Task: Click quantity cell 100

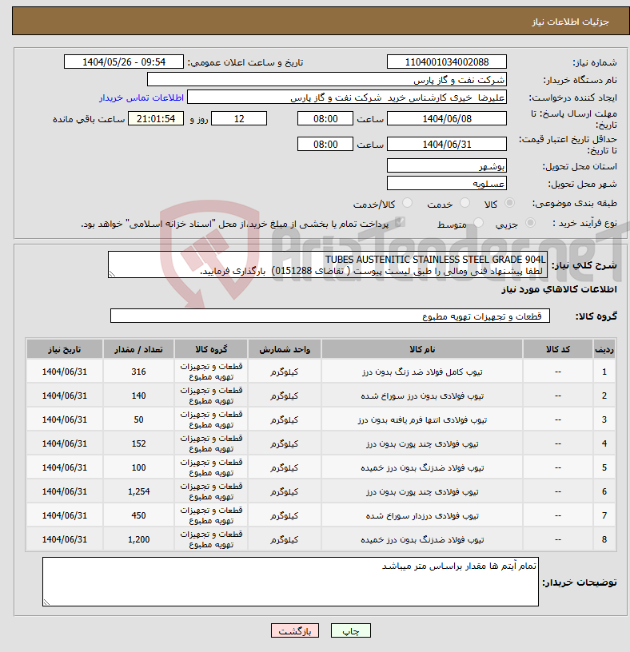Action: pos(138,467)
